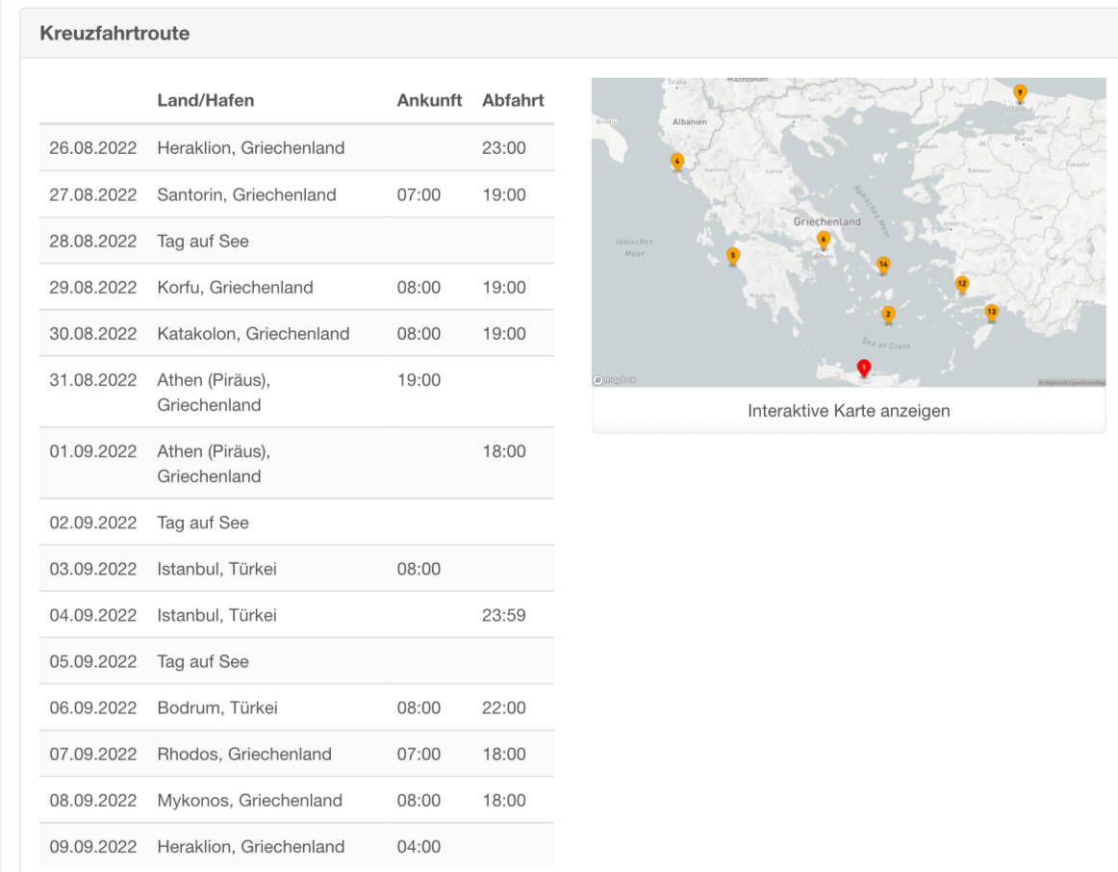Click map marker 5 on the Peloponnese coast
The height and width of the screenshot is (872, 1118).
733,256
